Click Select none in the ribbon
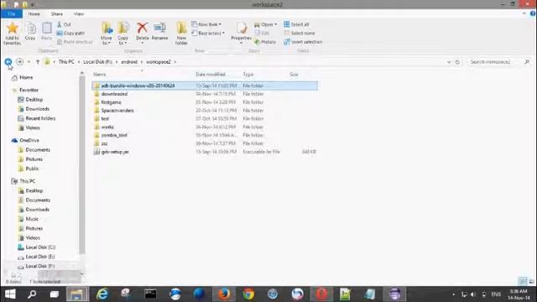This screenshot has width=537, height=302. (x=300, y=34)
